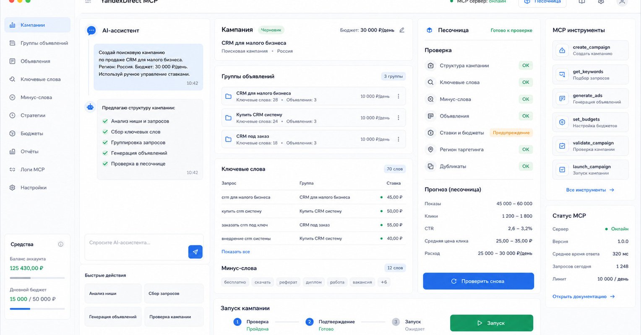Click the 45,00 ₽ bid value
Viewport: 641px width, 335px height.
[394, 197]
